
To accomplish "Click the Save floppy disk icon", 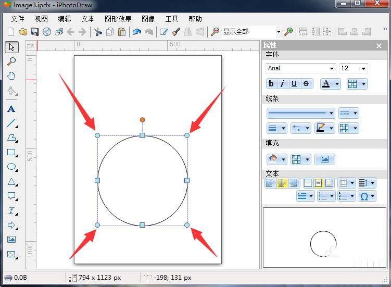I will [35, 32].
